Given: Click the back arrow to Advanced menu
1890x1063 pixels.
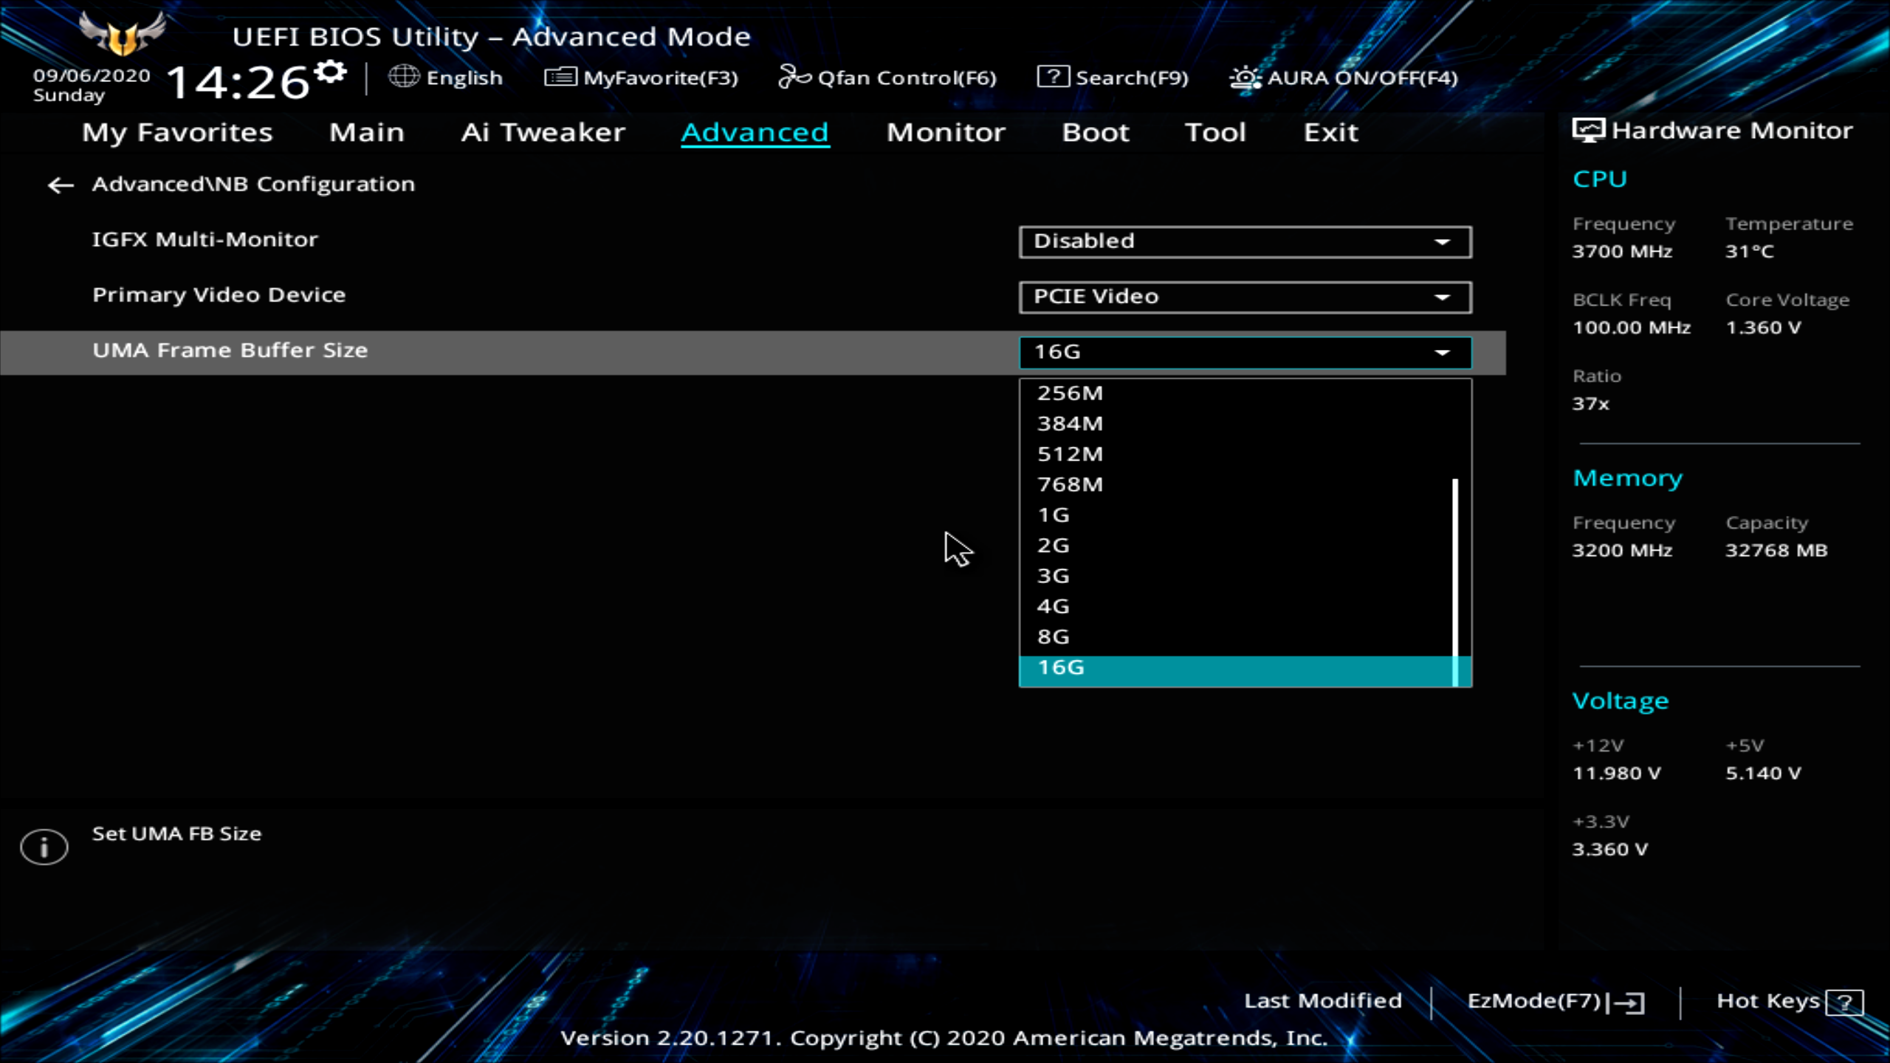Looking at the screenshot, I should (61, 185).
